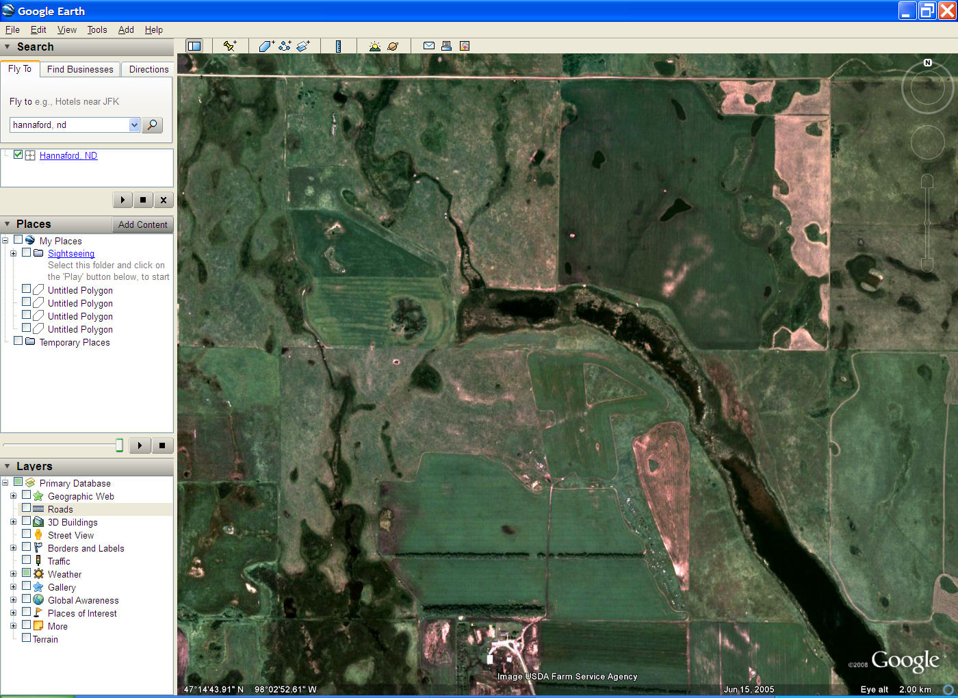Select the Add Path tool
958x698 pixels.
click(x=285, y=46)
